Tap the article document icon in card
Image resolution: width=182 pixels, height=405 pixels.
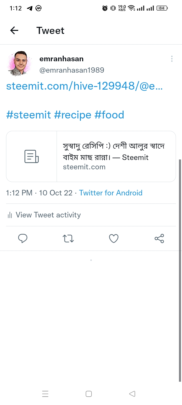[x=32, y=156]
